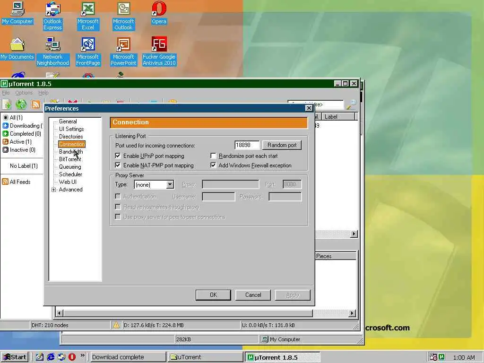This screenshot has height=363, width=484.
Task: Click µTorrent system tray icon
Action: click(442, 357)
